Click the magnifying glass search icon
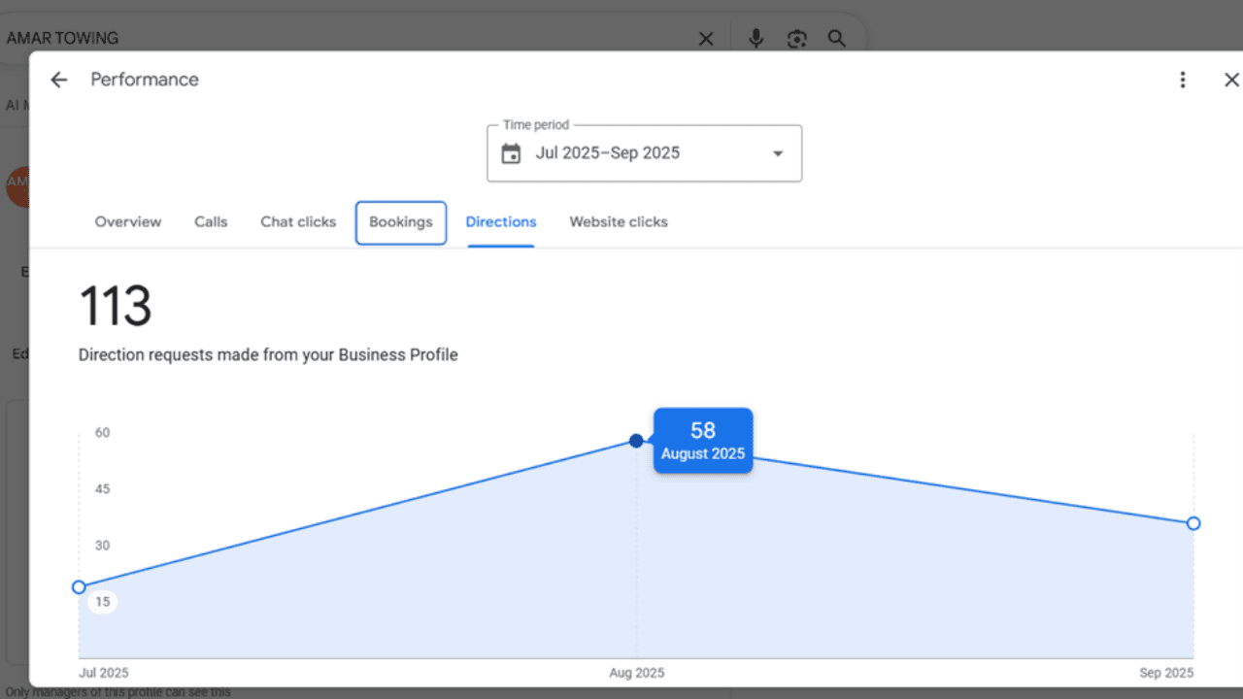This screenshot has height=699, width=1243. click(x=836, y=39)
